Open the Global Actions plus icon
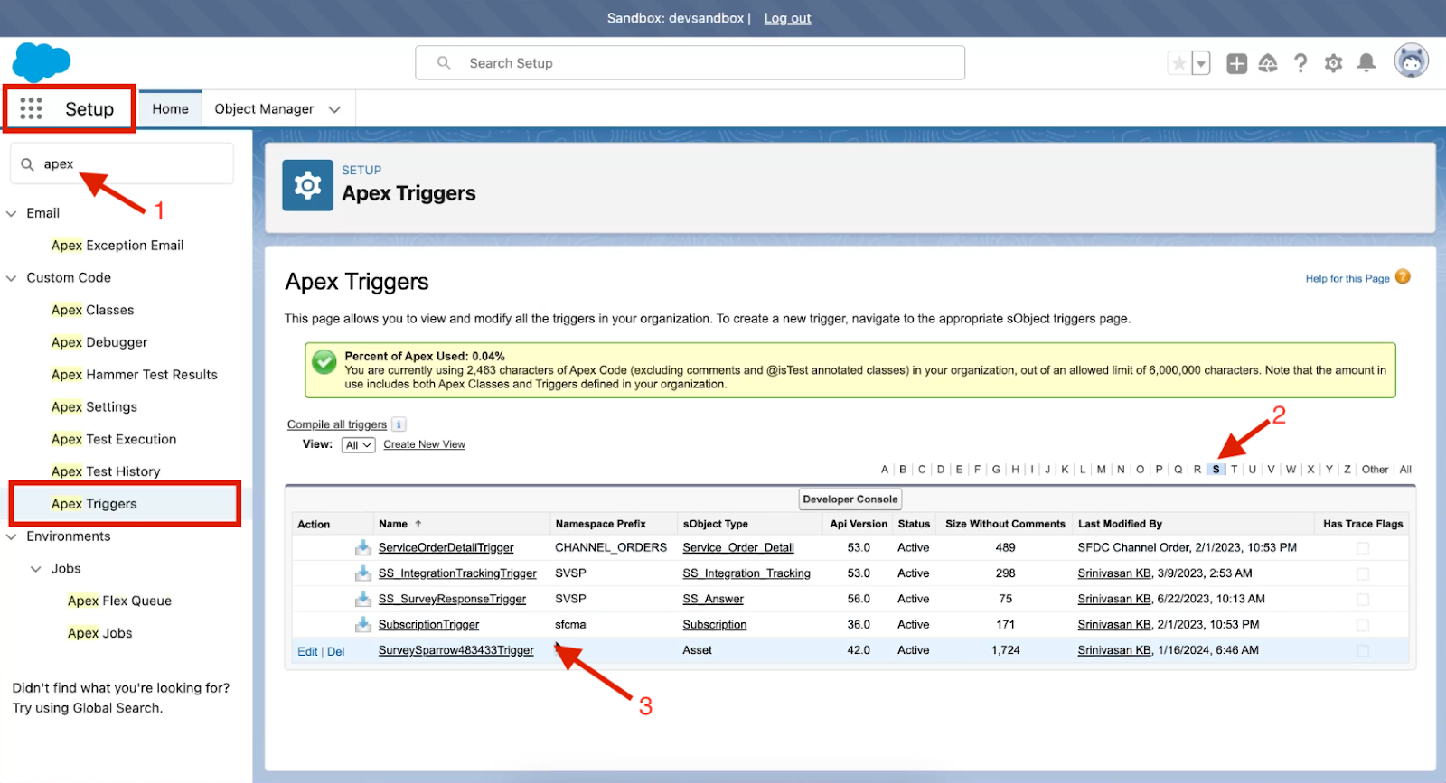The image size is (1446, 783). [1236, 63]
